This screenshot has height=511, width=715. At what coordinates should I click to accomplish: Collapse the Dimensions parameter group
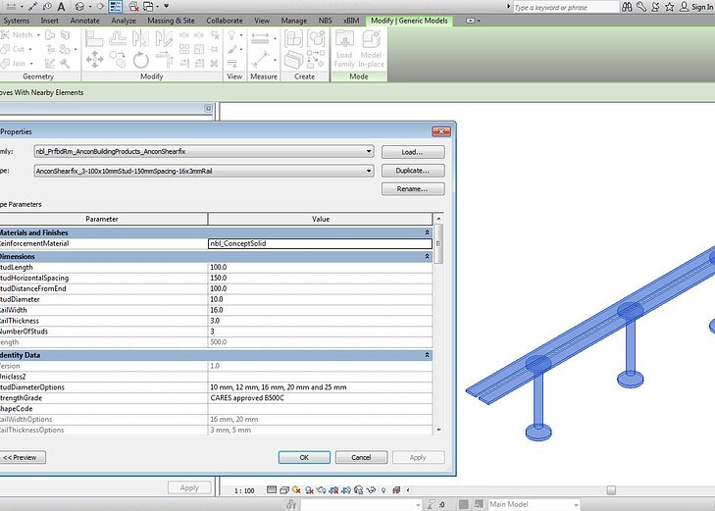428,255
